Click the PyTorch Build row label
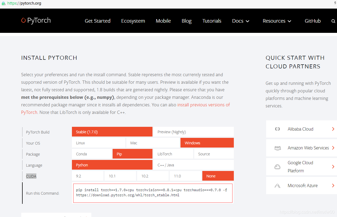 (x=38, y=132)
